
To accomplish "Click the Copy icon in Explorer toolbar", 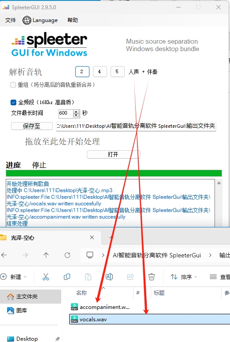I will pos(67,277).
